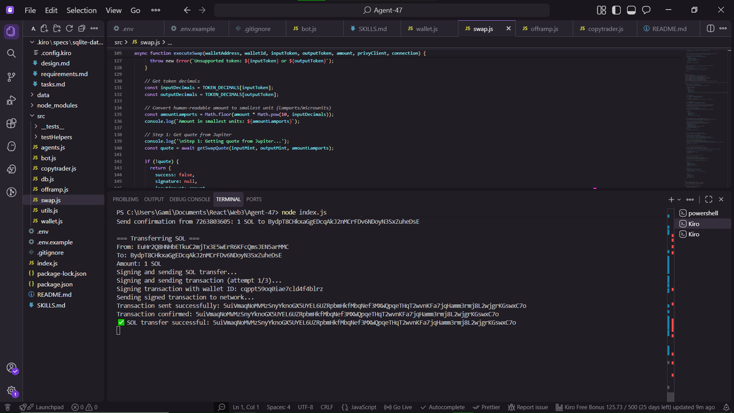
Task: Open editor More Actions ellipsis menu
Action: 723,29
